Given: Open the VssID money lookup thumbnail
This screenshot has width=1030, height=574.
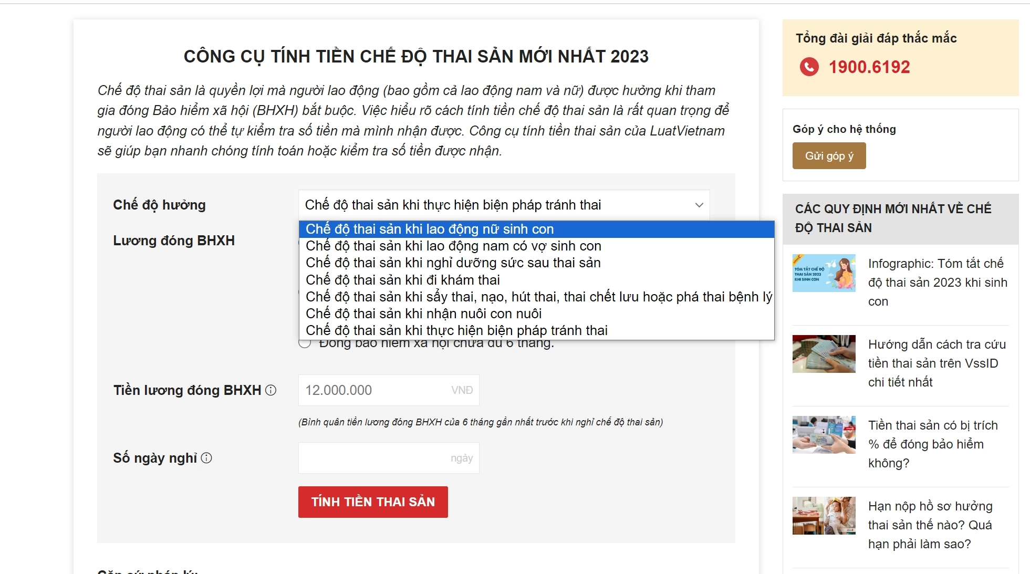Looking at the screenshot, I should point(824,354).
